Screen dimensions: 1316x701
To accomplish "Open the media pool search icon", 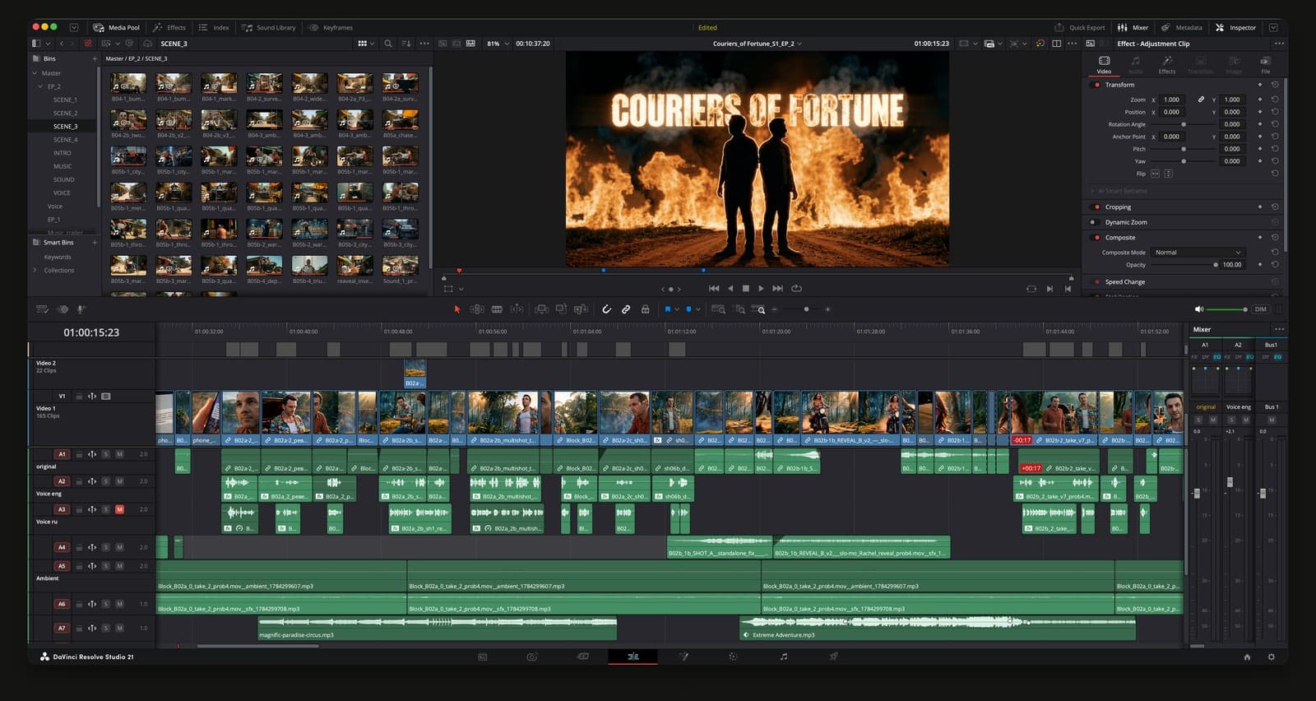I will tap(388, 44).
